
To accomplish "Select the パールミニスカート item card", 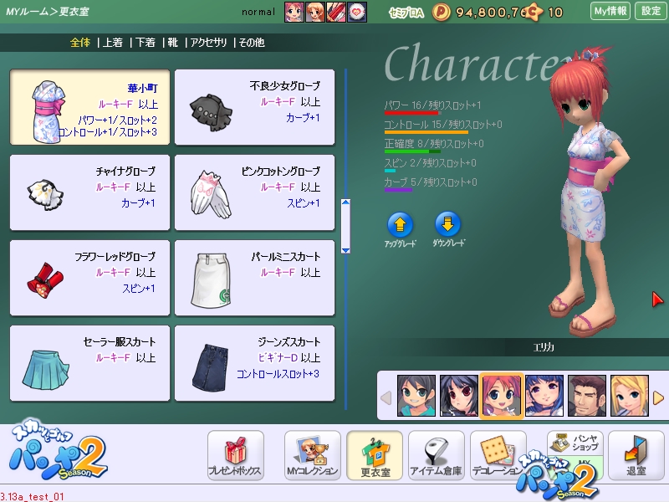I will click(255, 278).
